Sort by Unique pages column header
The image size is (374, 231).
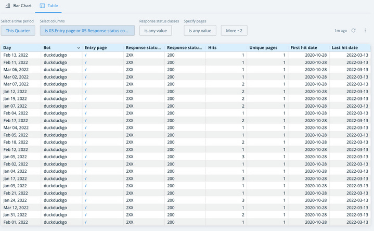coord(263,48)
